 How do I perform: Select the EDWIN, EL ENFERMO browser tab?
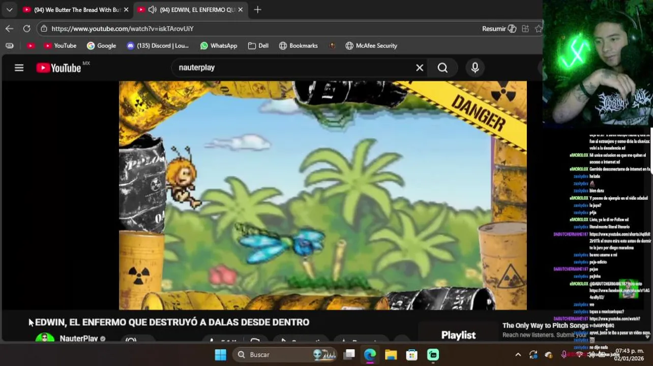point(191,10)
